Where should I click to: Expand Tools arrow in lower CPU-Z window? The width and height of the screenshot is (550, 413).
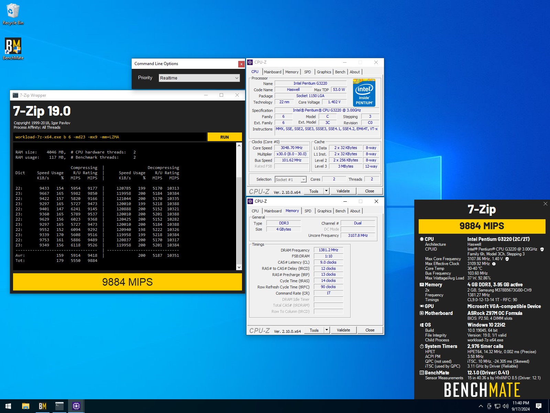[x=327, y=330]
